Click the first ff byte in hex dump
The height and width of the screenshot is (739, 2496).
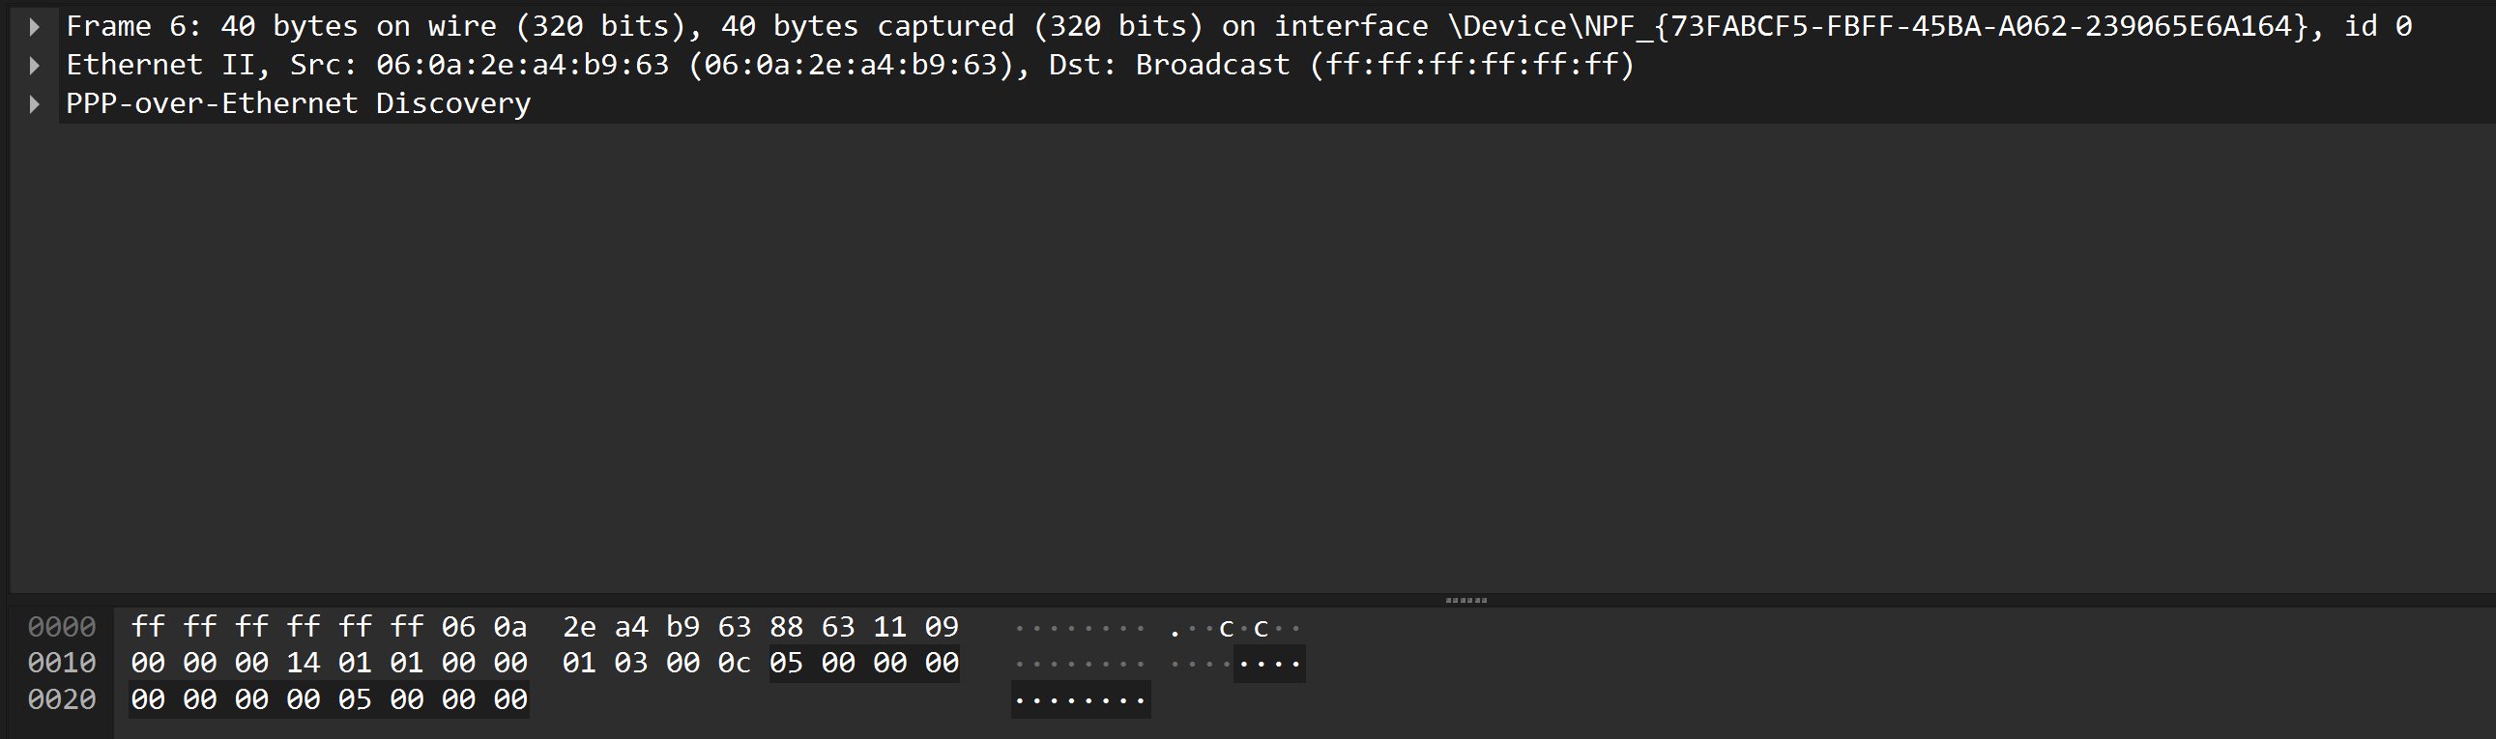coord(148,628)
